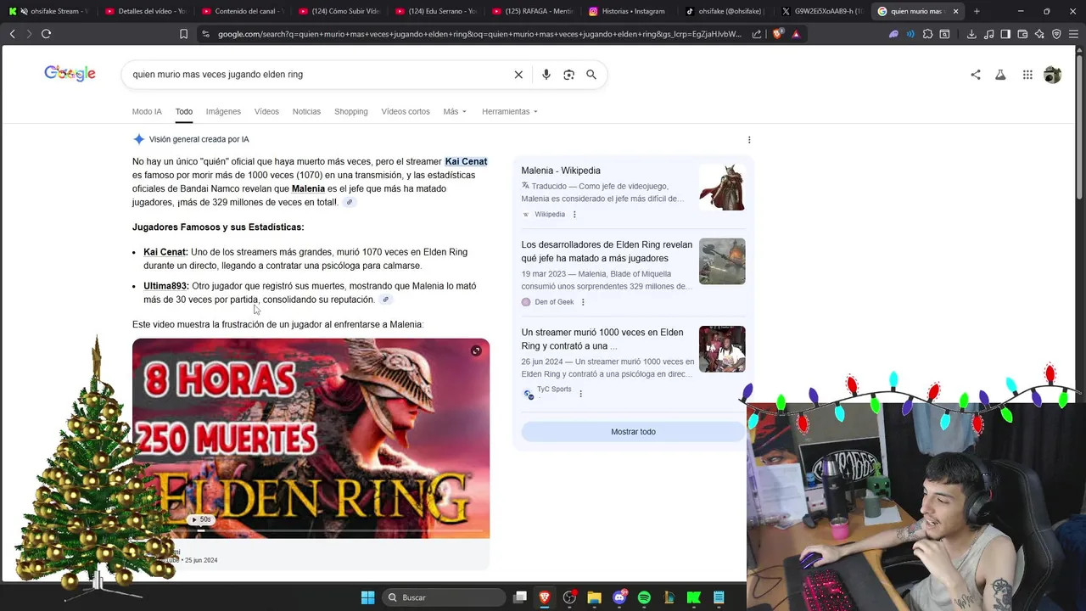The width and height of the screenshot is (1086, 611).
Task: Open Spotify from the taskbar
Action: coord(644,597)
